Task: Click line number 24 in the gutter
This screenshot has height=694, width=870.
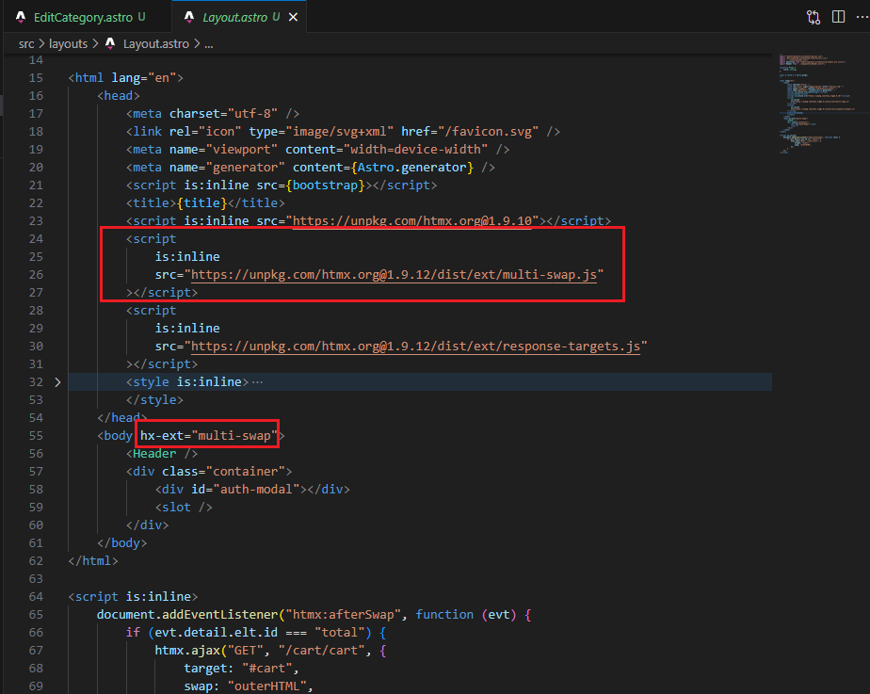Action: (x=36, y=239)
